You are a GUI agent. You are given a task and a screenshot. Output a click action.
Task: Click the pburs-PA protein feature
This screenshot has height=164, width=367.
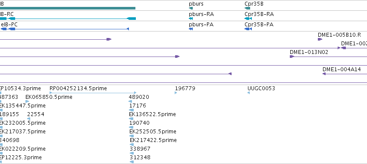(x=191, y=29)
